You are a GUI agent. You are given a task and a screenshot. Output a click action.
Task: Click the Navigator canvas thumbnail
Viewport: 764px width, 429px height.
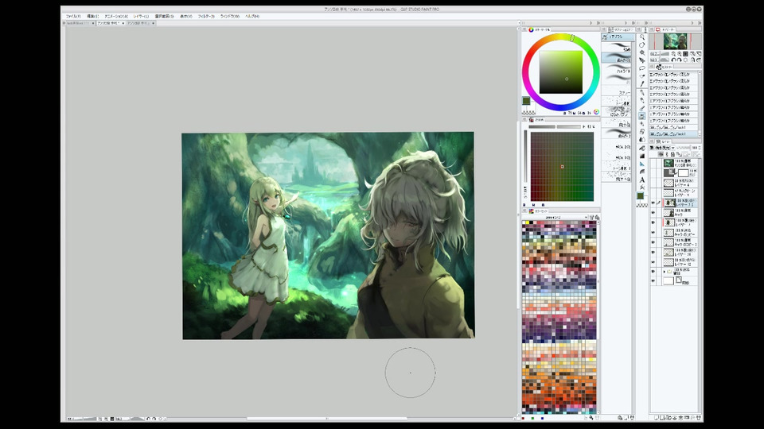pyautogui.click(x=676, y=41)
